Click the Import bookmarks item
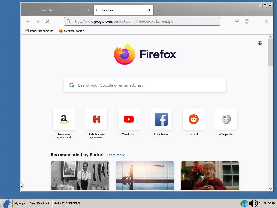The image size is (277, 208). 40,31
